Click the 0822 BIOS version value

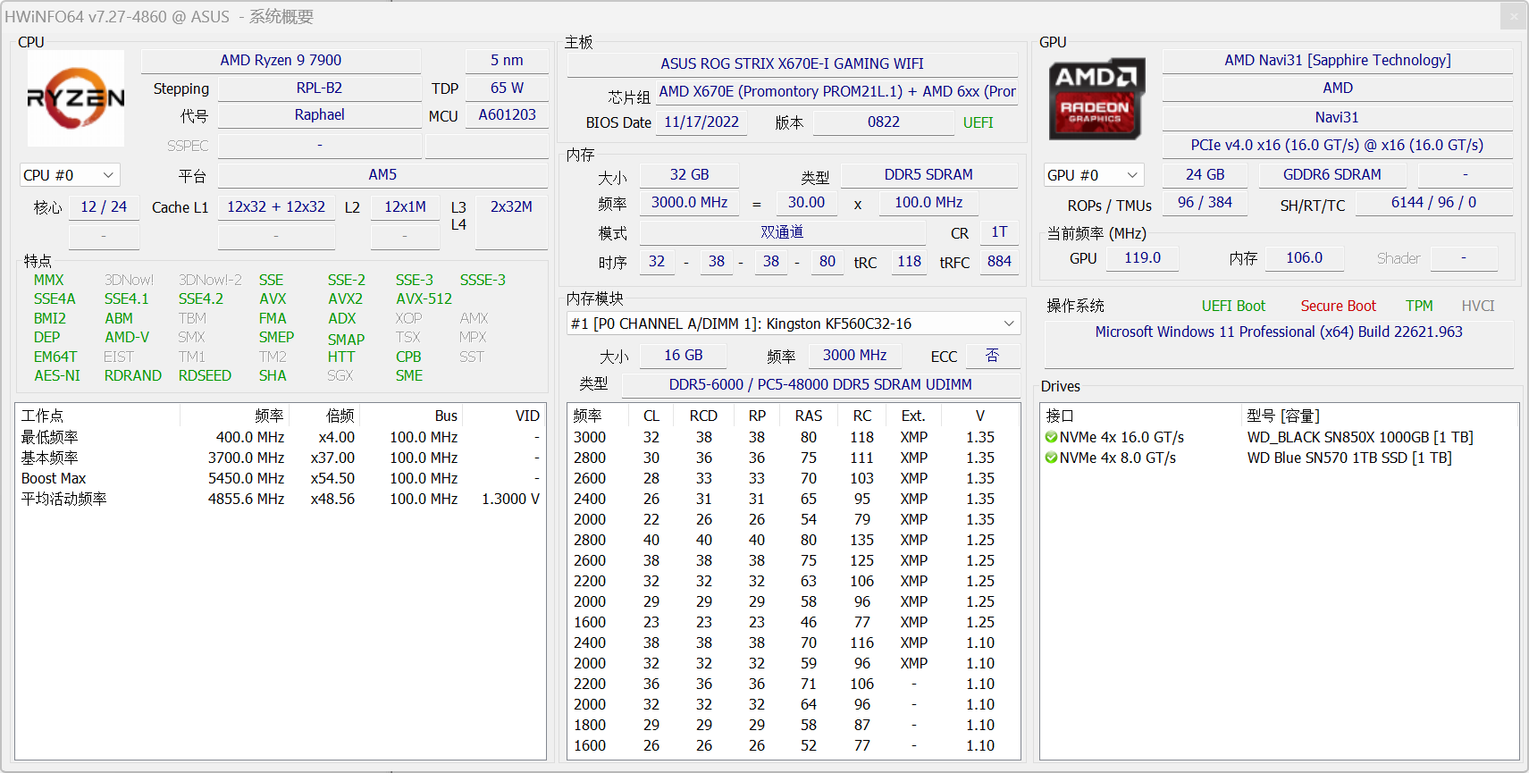(884, 122)
